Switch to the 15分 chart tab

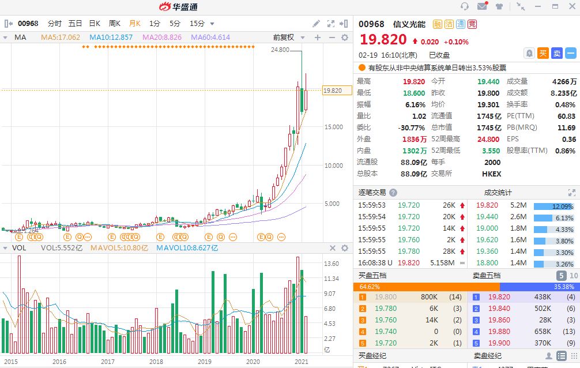(197, 24)
